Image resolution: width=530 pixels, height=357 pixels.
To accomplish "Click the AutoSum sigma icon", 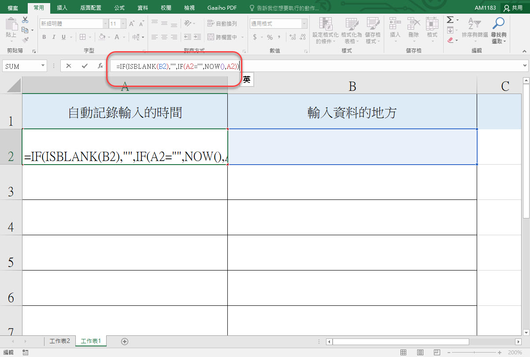I will (450, 20).
